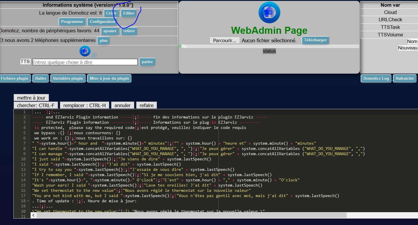Click the Editer language button
Image resolution: width=418 pixels, height=225 pixels.
(x=129, y=13)
